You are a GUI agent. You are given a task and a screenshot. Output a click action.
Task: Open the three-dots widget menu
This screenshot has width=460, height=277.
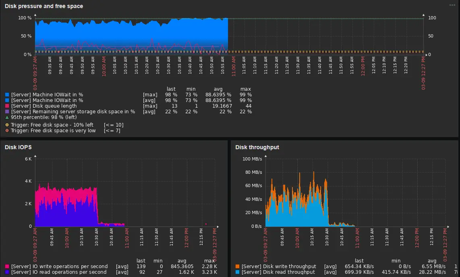[x=452, y=5]
